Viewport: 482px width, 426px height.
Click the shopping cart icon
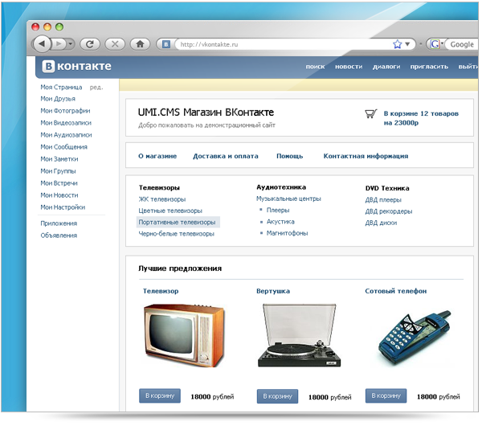(x=370, y=114)
